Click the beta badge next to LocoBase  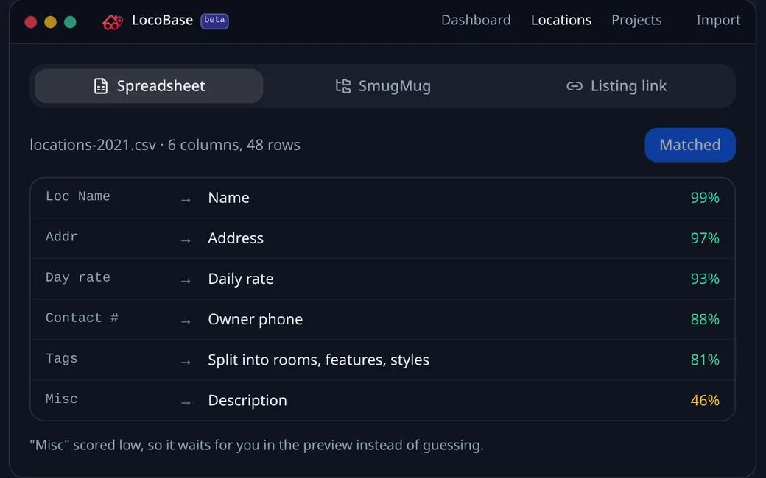[214, 21]
